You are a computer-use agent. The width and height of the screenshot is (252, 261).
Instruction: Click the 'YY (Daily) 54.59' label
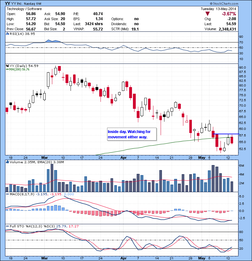(x=24, y=66)
